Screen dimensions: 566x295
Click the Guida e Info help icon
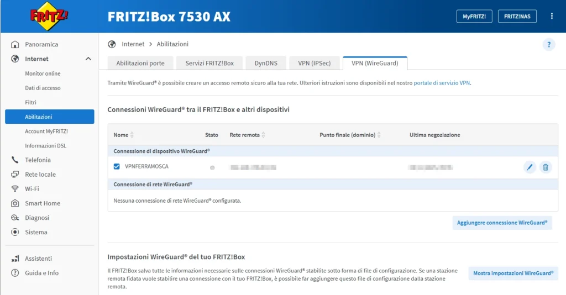(15, 273)
